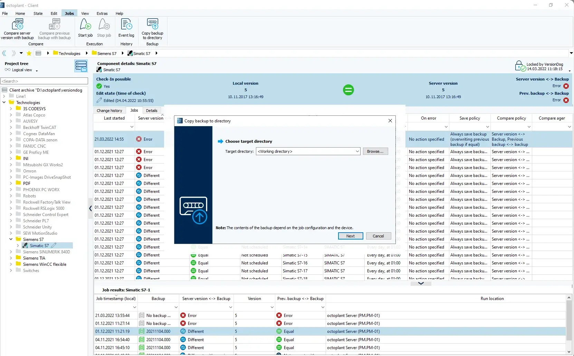Click the Save policy column header
The width and height of the screenshot is (574, 356).
tap(470, 118)
